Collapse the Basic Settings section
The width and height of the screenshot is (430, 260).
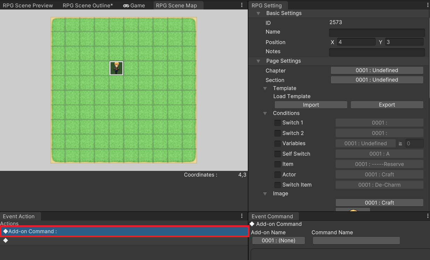point(259,13)
